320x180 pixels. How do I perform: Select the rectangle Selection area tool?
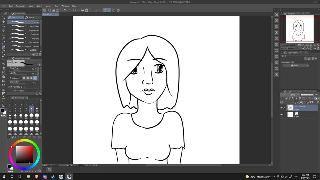(3, 34)
